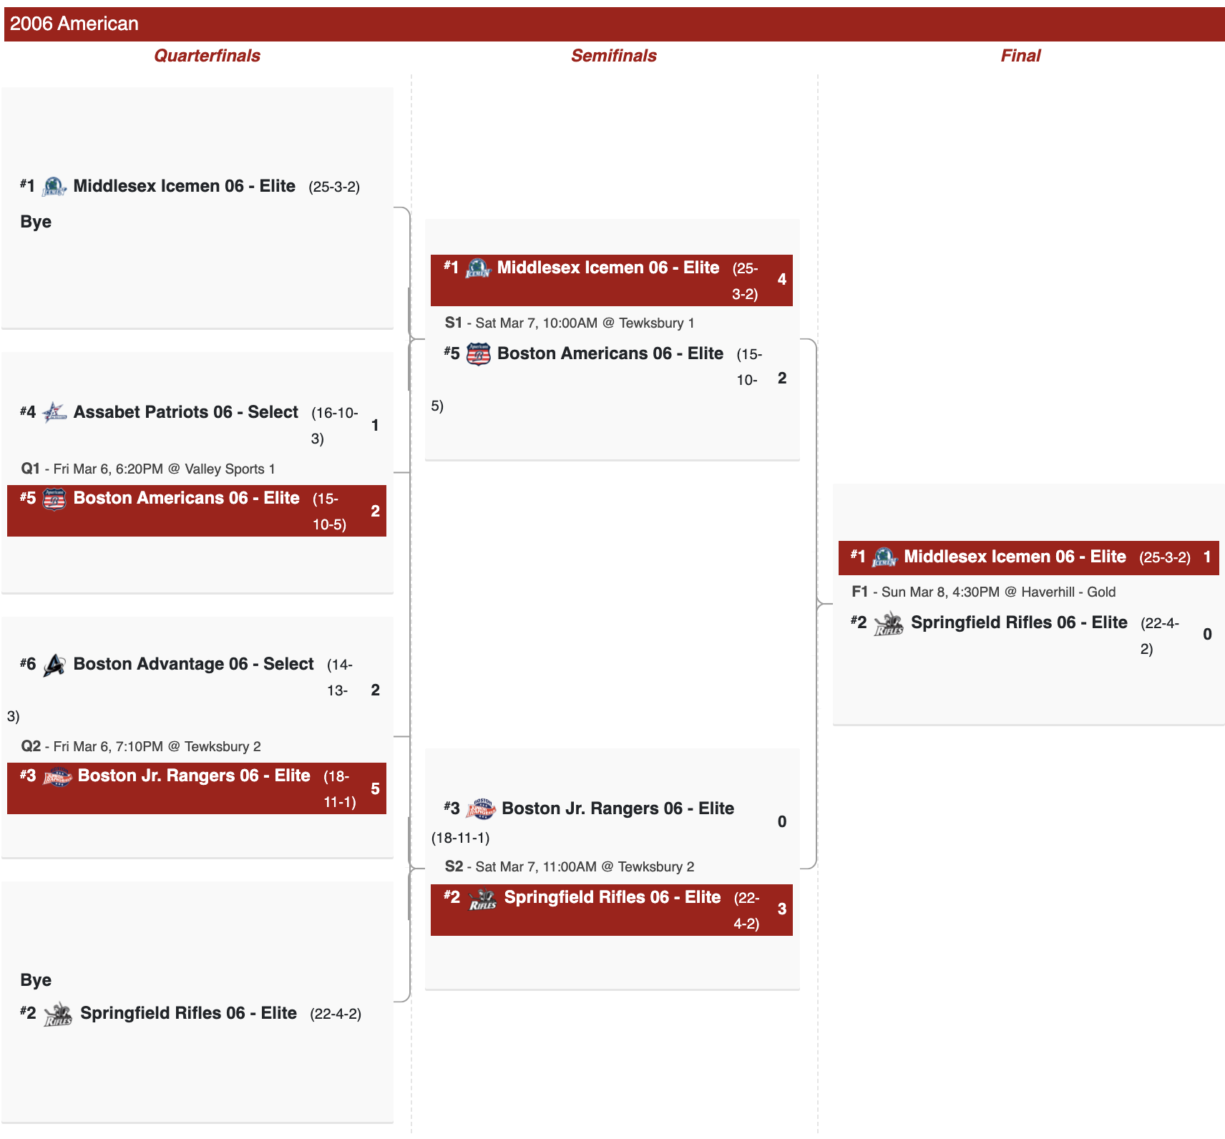Click Middlesex Icemen logo in quarterfinal bye

[x=54, y=187]
